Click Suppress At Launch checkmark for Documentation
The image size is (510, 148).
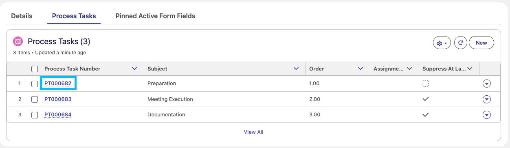(426, 114)
